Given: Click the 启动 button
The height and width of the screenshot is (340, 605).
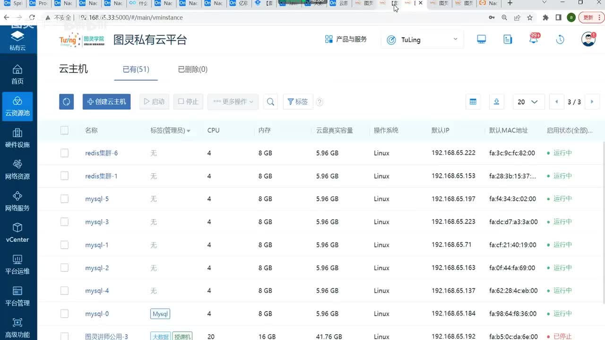Looking at the screenshot, I should 154,102.
